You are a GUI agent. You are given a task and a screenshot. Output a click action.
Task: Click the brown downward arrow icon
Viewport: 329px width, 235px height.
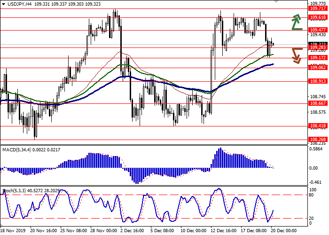coord(296,55)
